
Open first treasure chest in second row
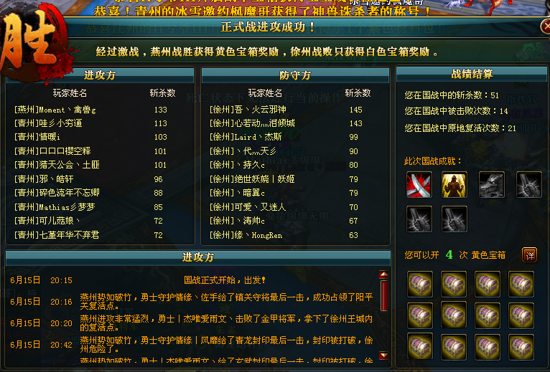pyautogui.click(x=420, y=315)
